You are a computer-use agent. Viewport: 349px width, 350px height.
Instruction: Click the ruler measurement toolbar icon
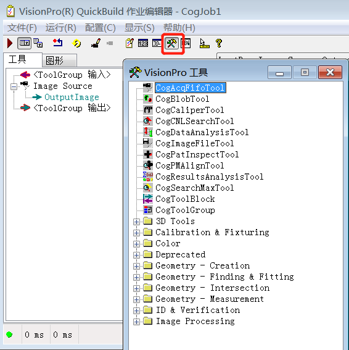204,43
